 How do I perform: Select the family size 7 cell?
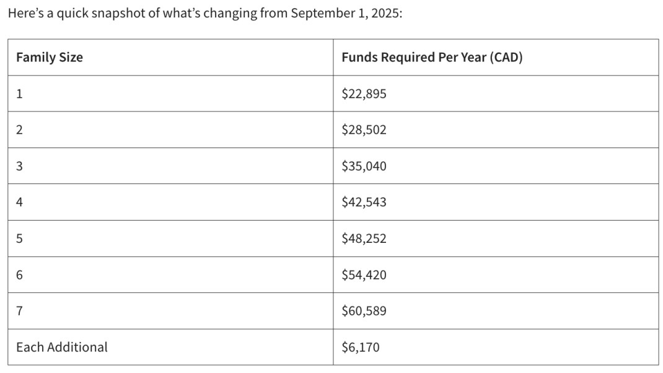[19, 311]
